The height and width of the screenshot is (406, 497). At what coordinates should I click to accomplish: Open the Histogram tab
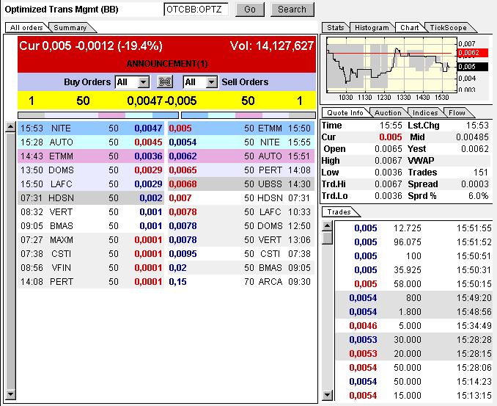[x=372, y=28]
